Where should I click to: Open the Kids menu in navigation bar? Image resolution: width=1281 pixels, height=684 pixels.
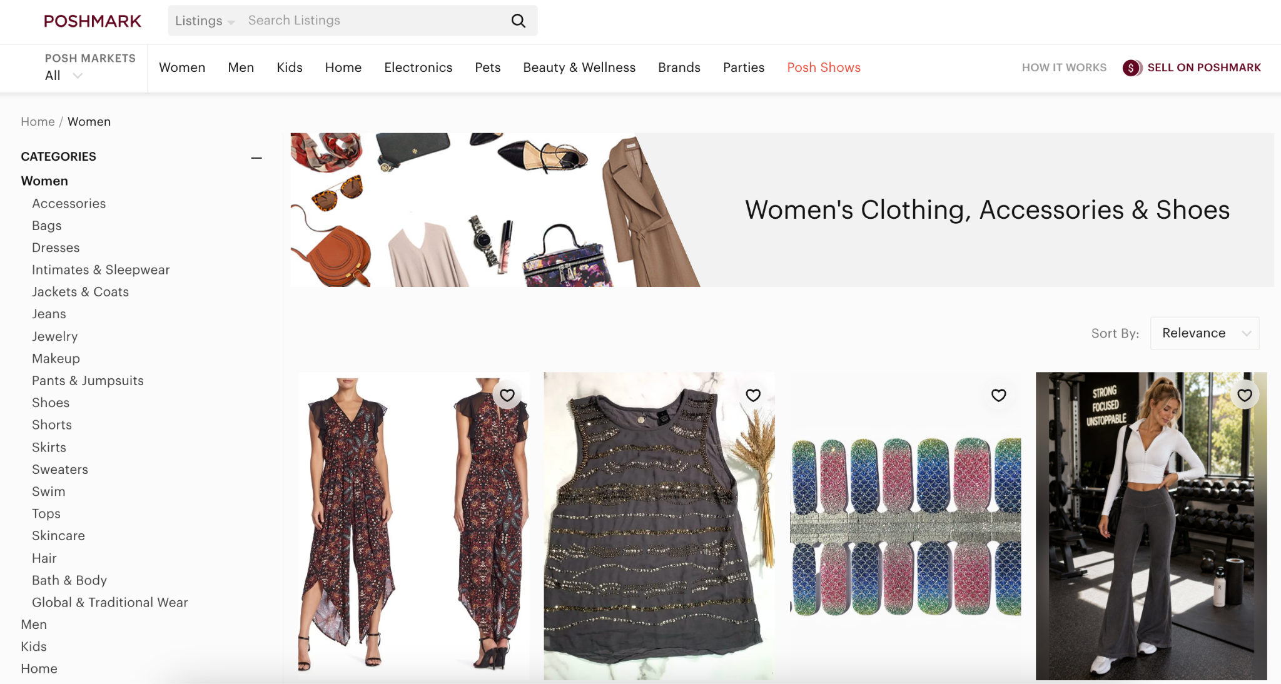(x=290, y=68)
